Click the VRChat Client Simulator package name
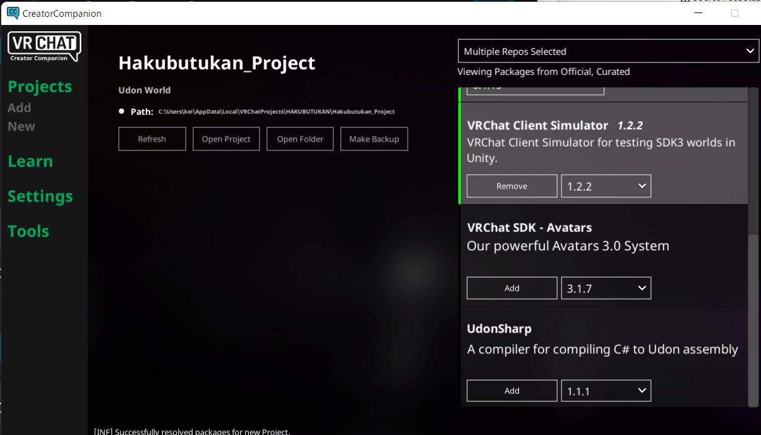The width and height of the screenshot is (761, 435). click(538, 125)
